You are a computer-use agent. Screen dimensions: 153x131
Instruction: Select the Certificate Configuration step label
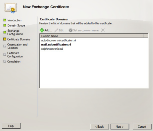point(15,55)
